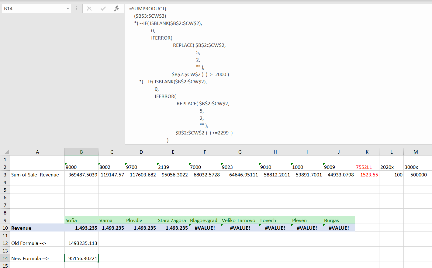Click the Insert Function fx icon

point(116,9)
